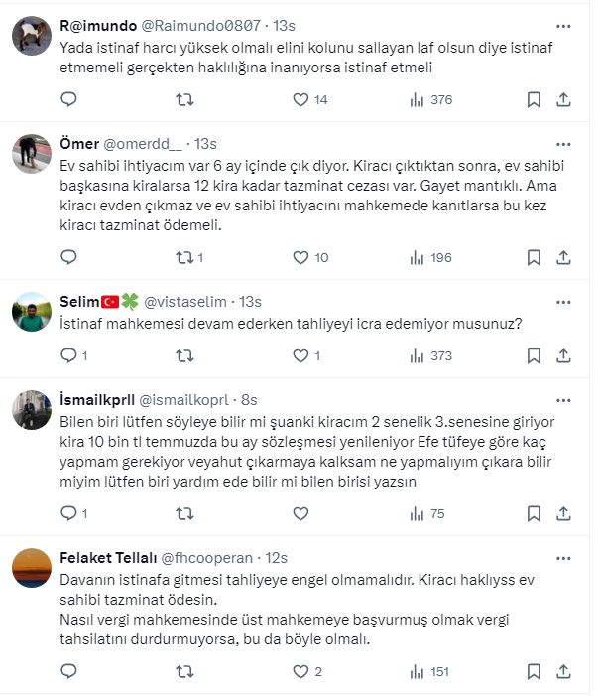Like the tweet by Ömer
Image resolution: width=600 pixels, height=696 pixels.
(301, 257)
